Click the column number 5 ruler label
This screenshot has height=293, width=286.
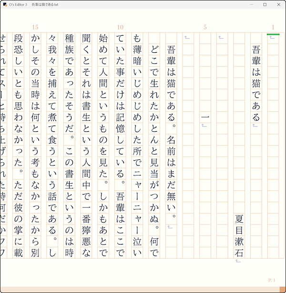pos(205,28)
